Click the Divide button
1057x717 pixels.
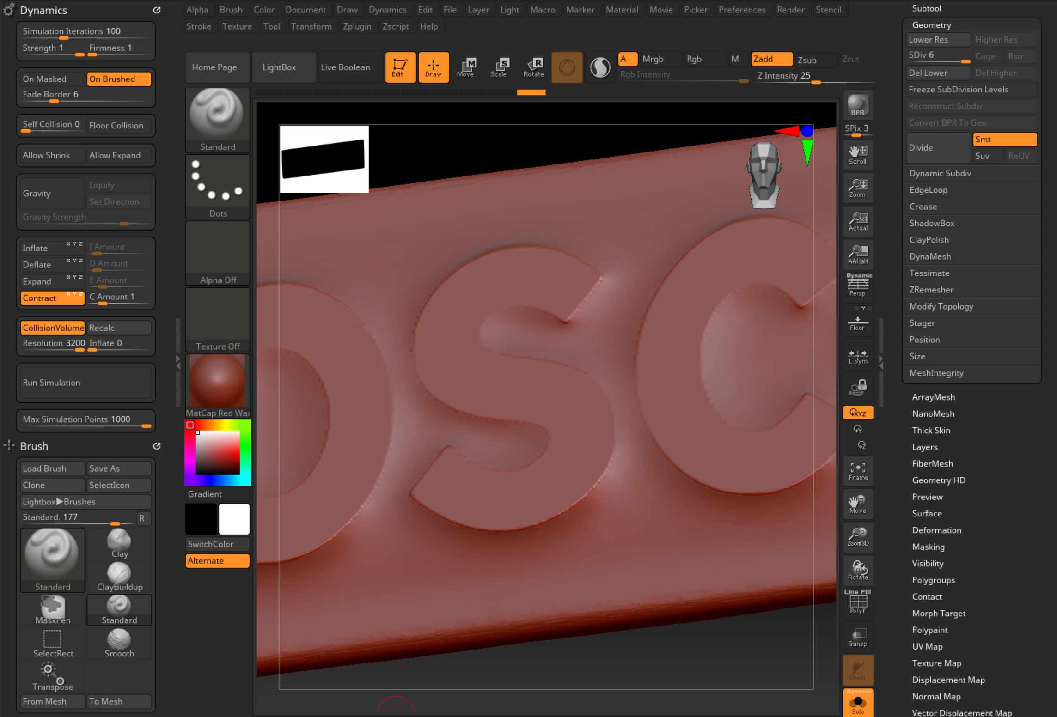938,148
